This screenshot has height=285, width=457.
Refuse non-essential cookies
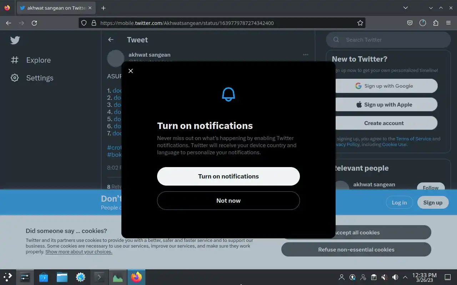[356, 249]
